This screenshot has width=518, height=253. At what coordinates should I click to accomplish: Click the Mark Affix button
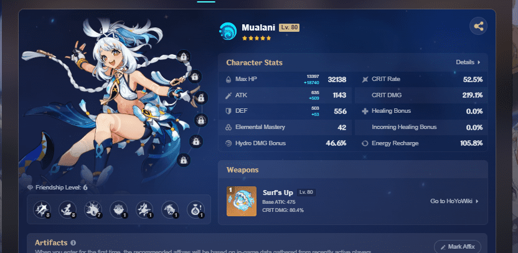tap(458, 247)
